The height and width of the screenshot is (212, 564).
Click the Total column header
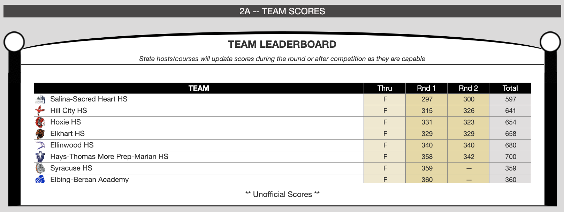point(510,88)
